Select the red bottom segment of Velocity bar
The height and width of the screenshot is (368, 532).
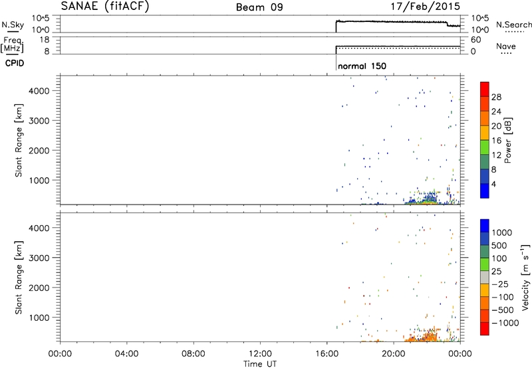pos(485,329)
